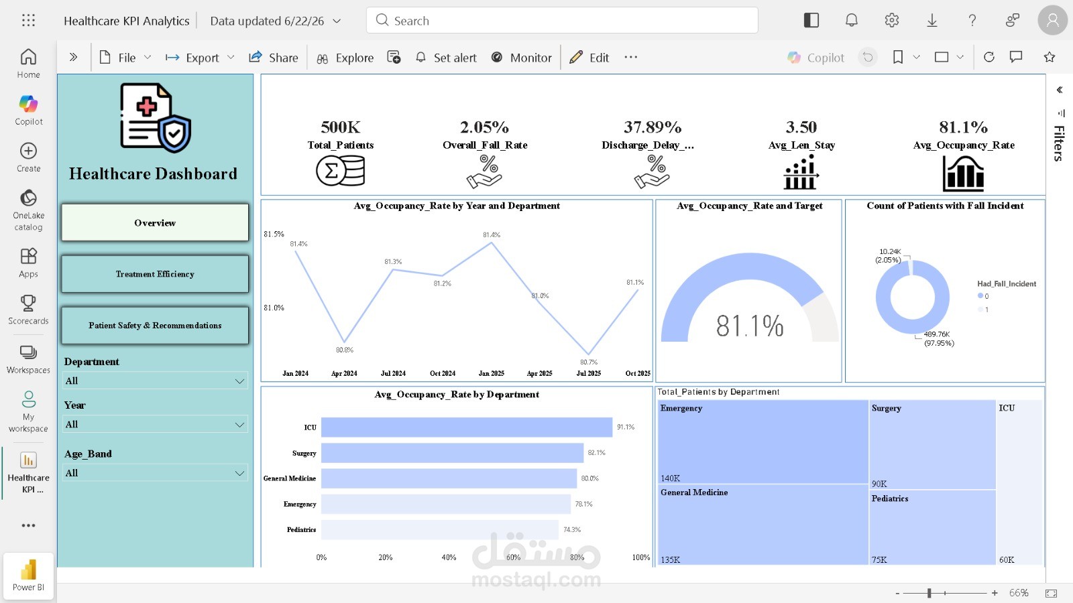
Task: Open Workspaces in the sidebar
Action: [28, 359]
